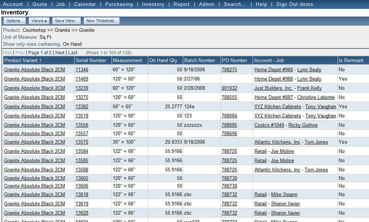This screenshot has height=222, width=369.
Task: Open the Views dropdown button
Action: (x=39, y=21)
